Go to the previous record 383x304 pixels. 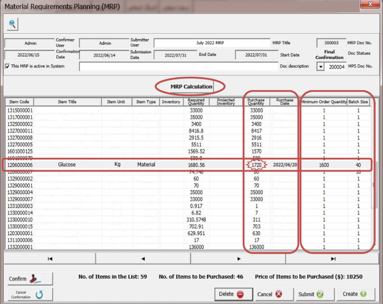click(143, 259)
